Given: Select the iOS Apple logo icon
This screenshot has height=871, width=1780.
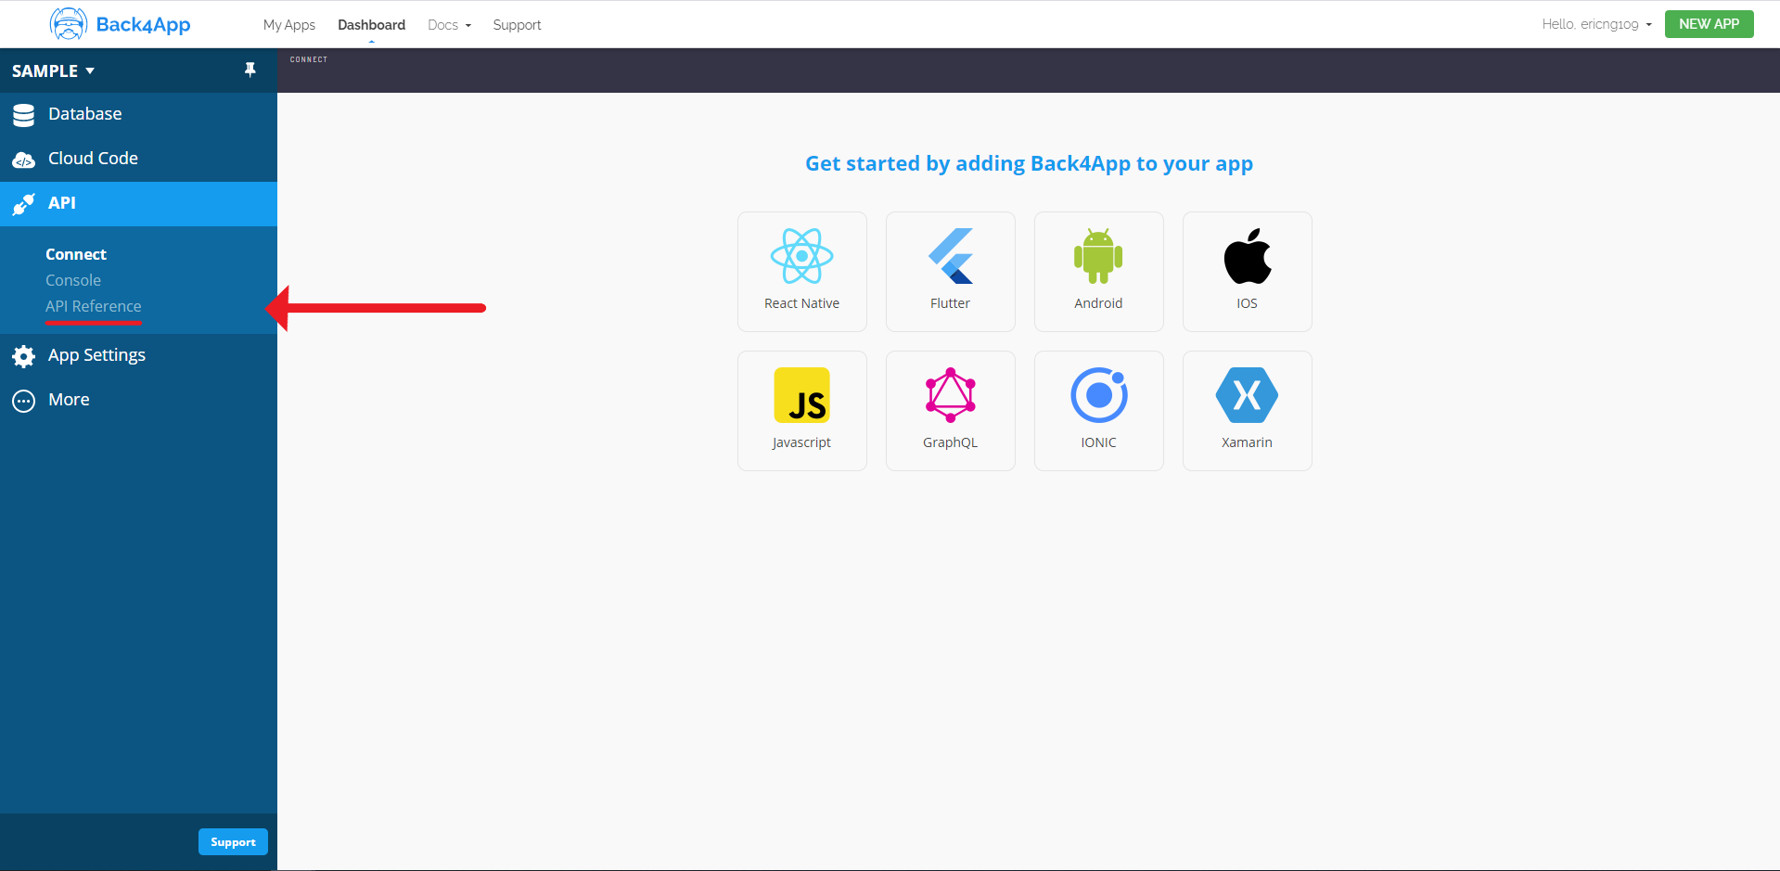Looking at the screenshot, I should tap(1248, 255).
